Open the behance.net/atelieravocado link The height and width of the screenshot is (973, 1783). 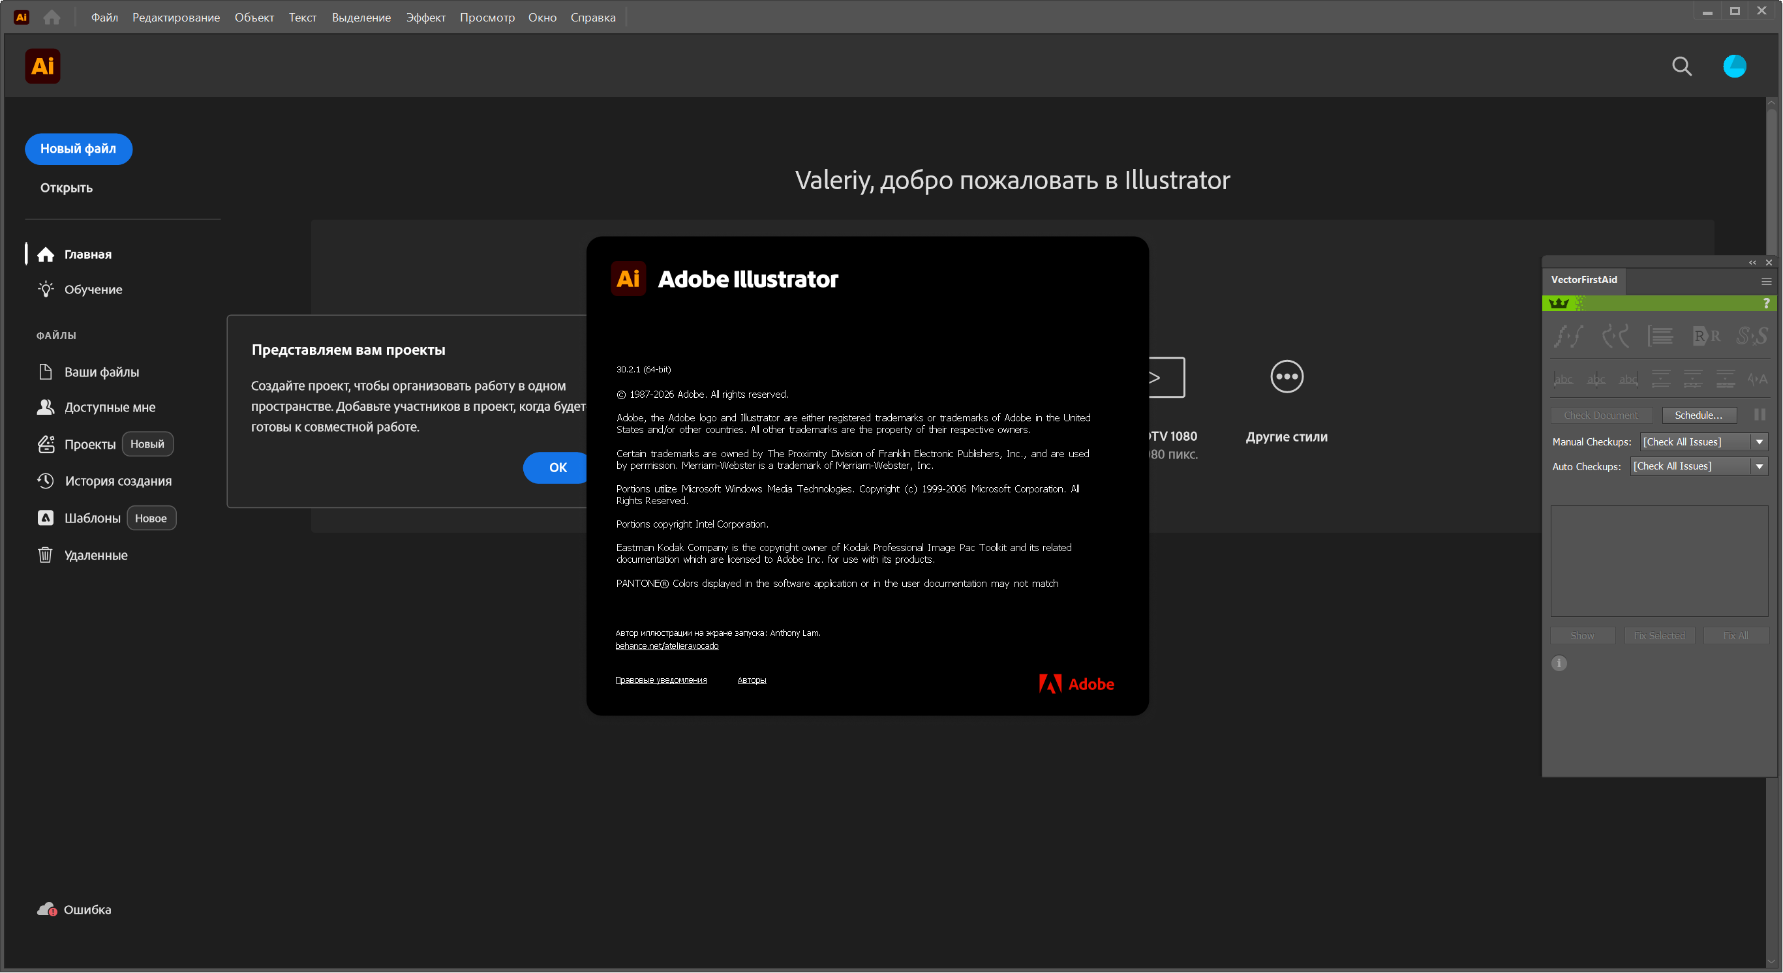pos(667,646)
